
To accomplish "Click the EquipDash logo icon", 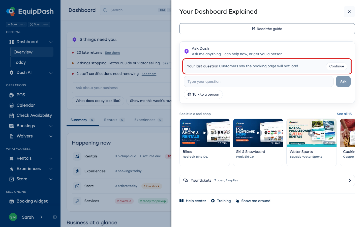I will [11, 11].
